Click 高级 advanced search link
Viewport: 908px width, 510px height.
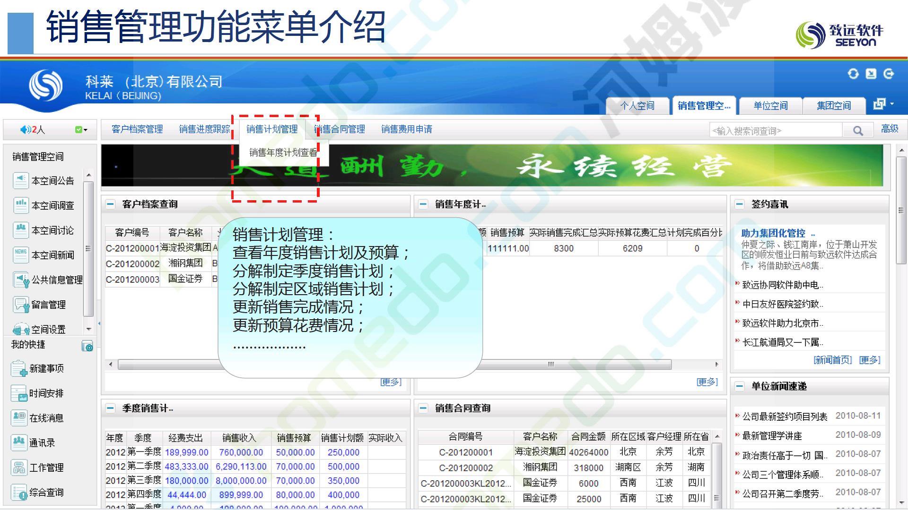click(x=890, y=129)
